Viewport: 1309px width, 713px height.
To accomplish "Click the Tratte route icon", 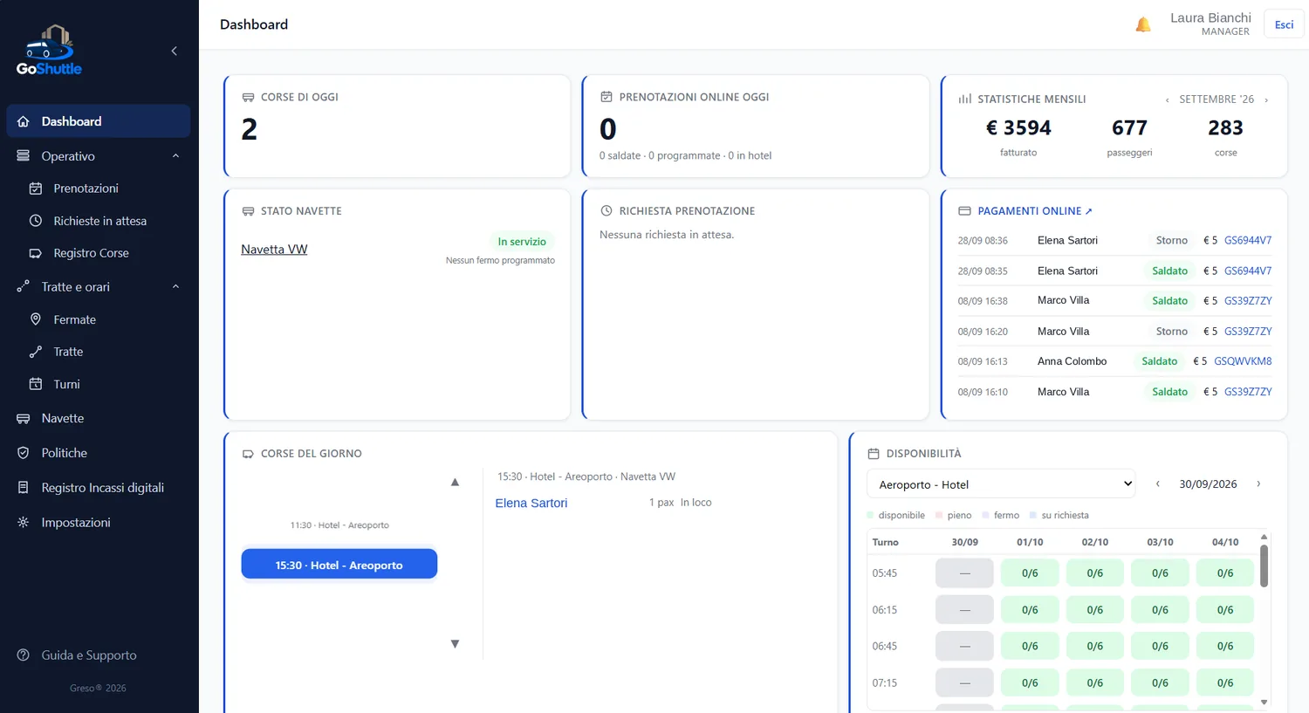I will coord(36,352).
